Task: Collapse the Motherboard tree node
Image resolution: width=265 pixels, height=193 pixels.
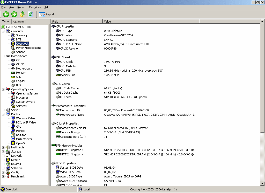Action: (3, 56)
